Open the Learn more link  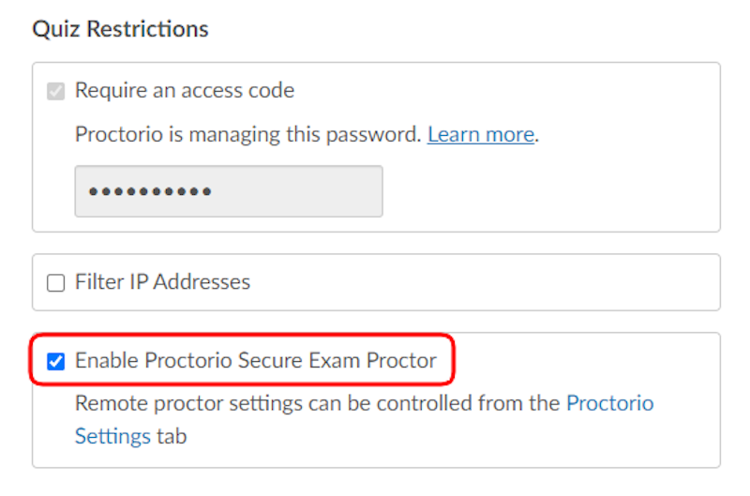coord(481,134)
